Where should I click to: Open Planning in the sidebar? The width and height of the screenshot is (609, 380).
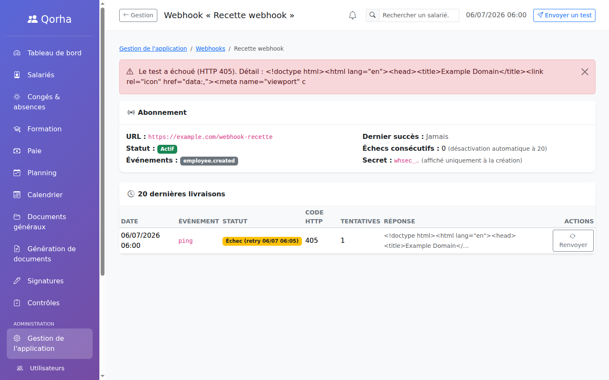(x=49, y=173)
